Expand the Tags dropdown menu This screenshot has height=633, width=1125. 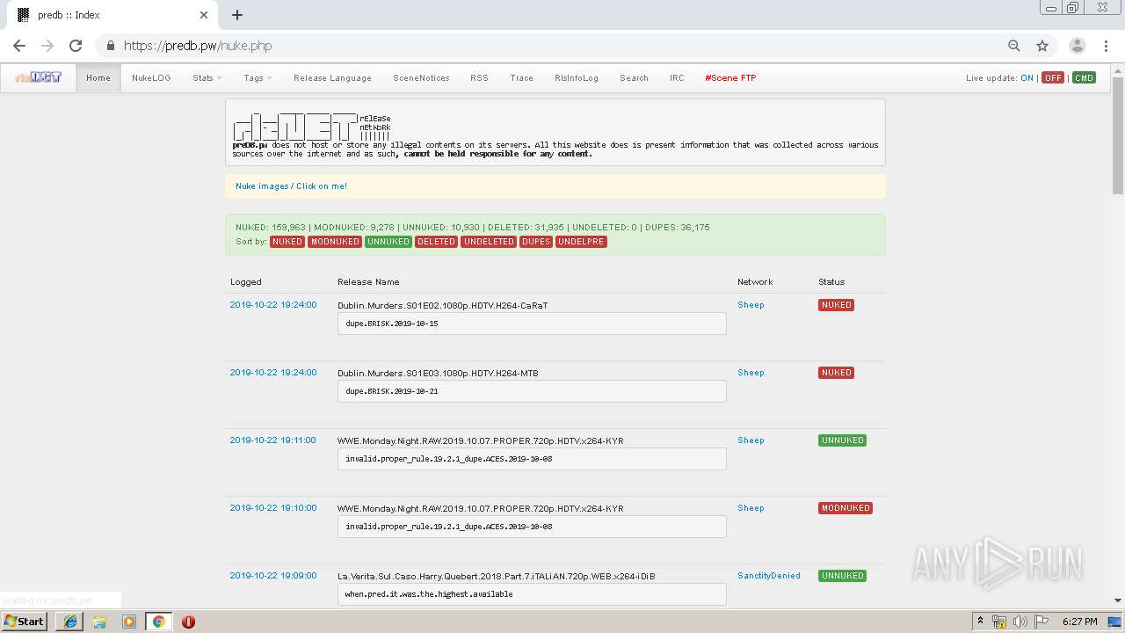258,78
